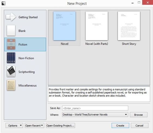Click the Browse button
153x133 pixels.
[x=139, y=115]
